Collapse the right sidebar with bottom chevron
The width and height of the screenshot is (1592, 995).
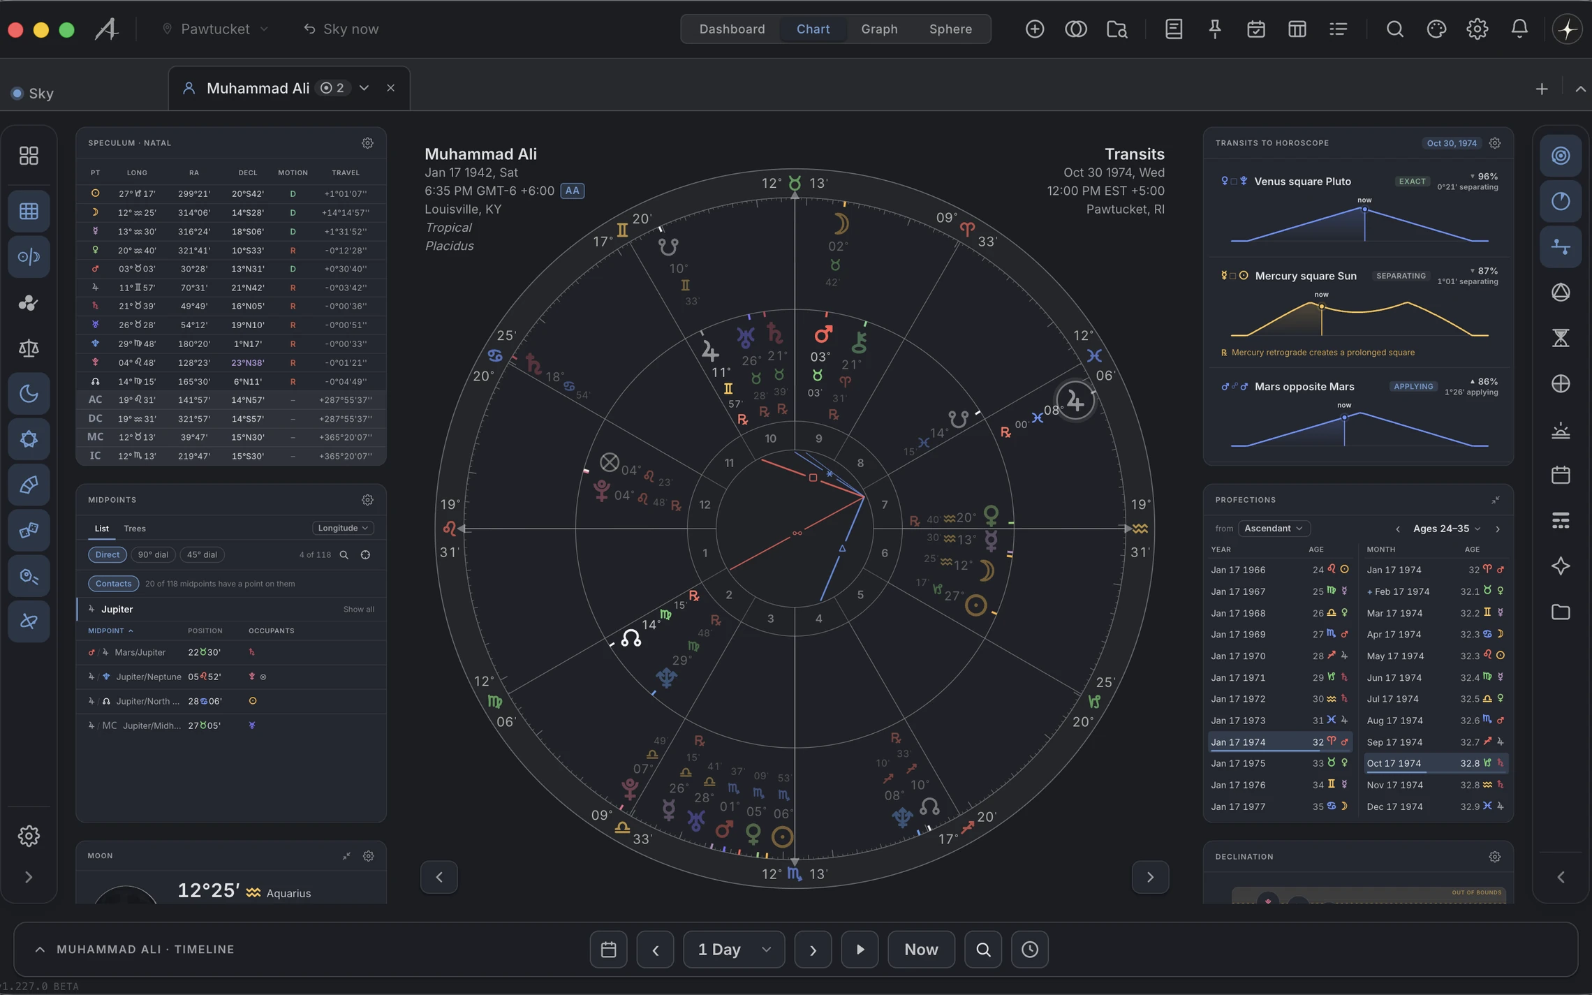[x=1561, y=877]
